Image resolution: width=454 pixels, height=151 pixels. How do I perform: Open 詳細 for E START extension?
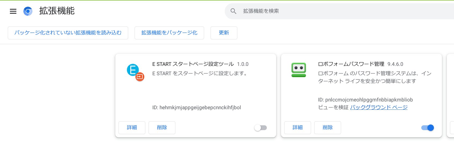(132, 128)
